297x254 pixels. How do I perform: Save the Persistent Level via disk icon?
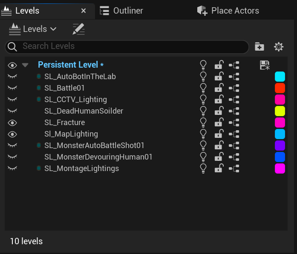(x=265, y=65)
